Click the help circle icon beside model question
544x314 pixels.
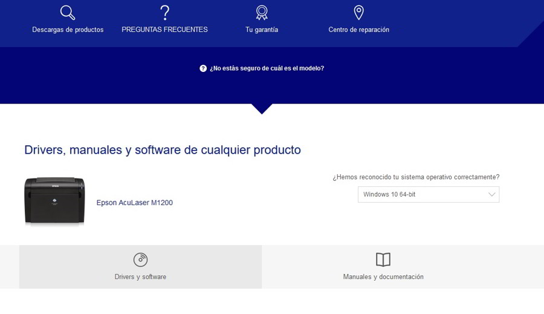tap(203, 68)
